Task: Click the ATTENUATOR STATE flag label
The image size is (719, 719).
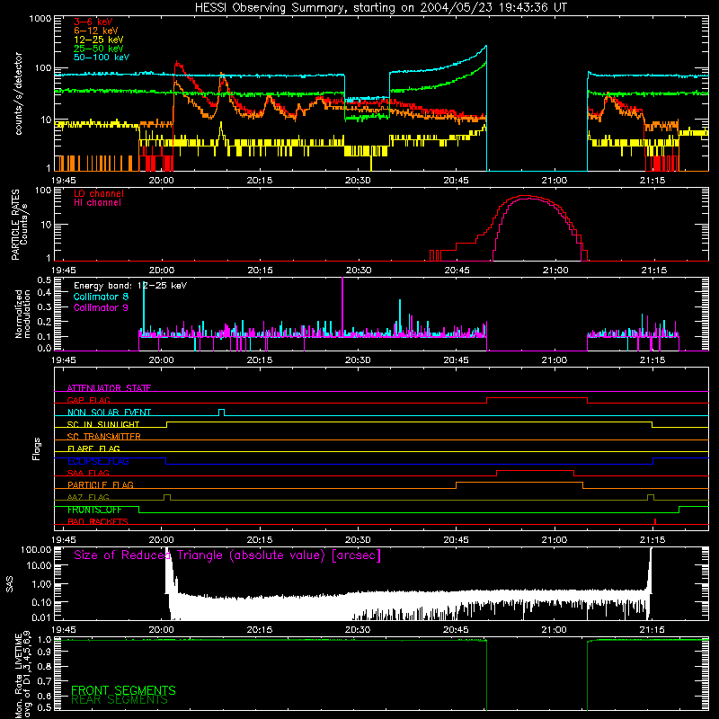Action: [109, 388]
